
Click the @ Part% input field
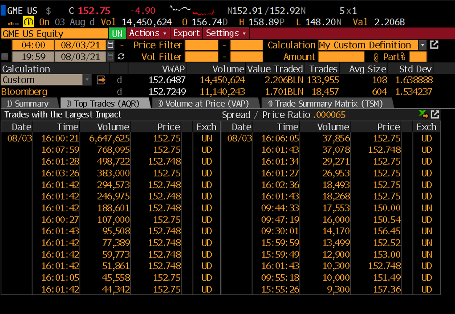tap(418, 57)
